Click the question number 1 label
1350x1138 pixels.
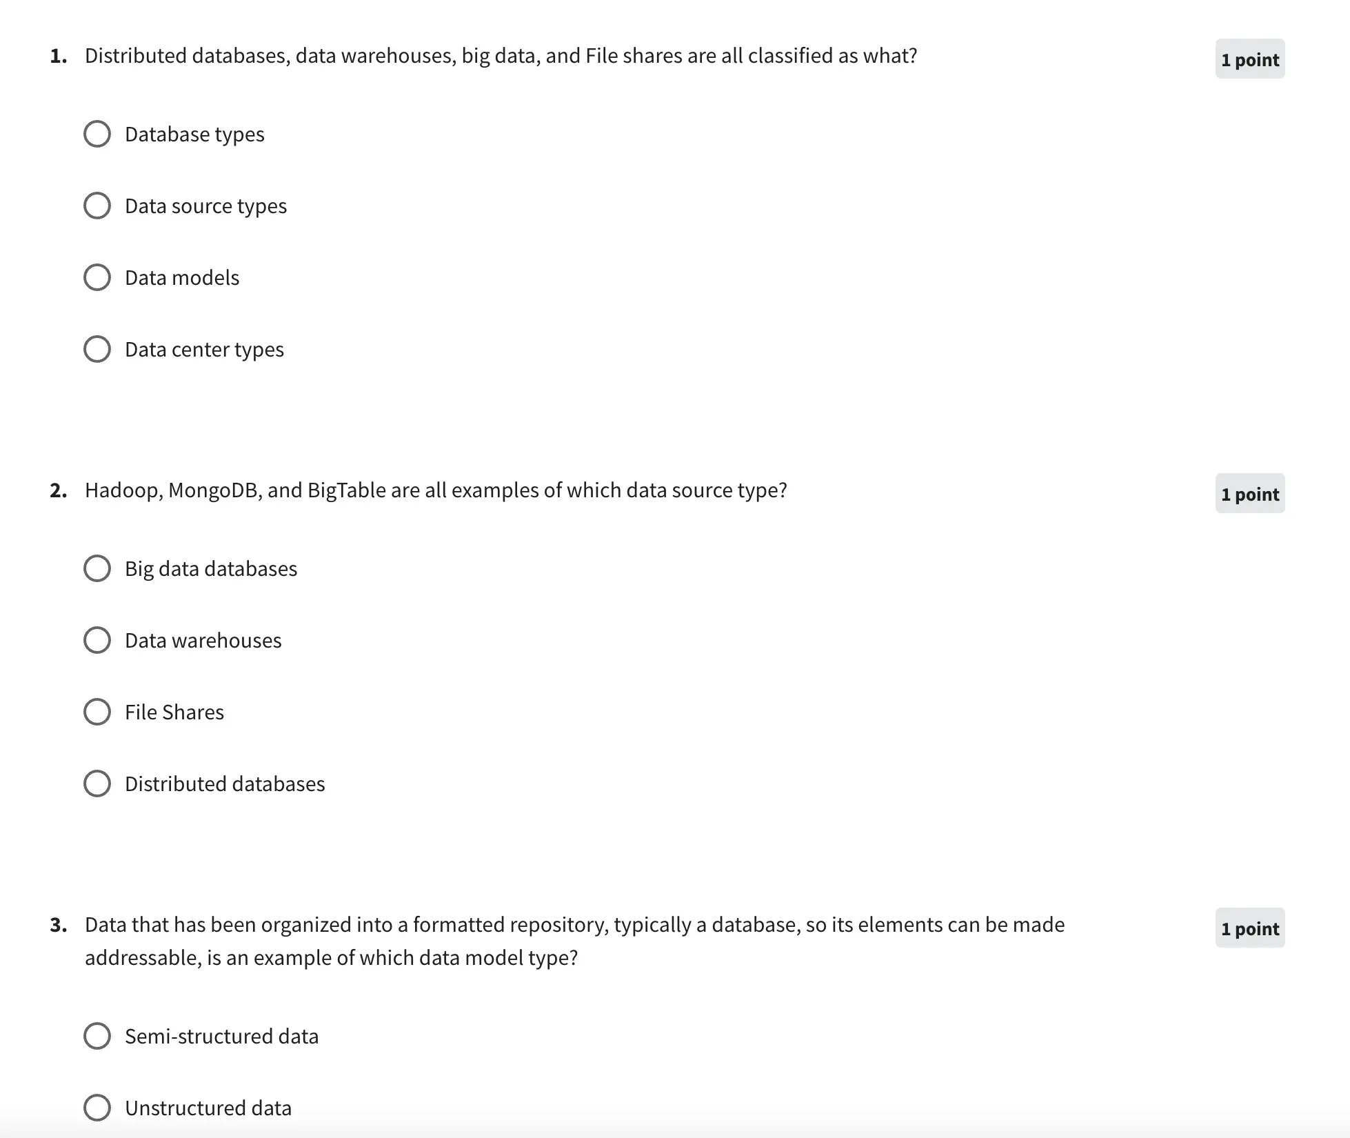pos(59,56)
